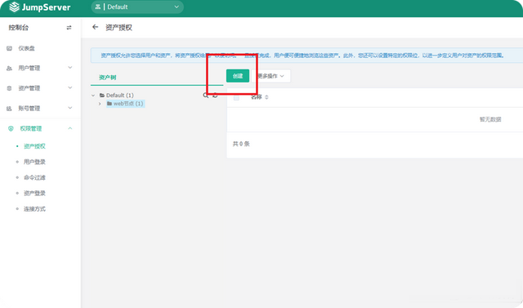The height and width of the screenshot is (308, 523).
Task: Click the users icon beside 用户管理
Action: [x=9, y=69]
